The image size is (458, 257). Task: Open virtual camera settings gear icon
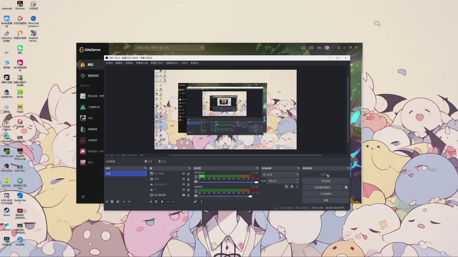coord(346,187)
